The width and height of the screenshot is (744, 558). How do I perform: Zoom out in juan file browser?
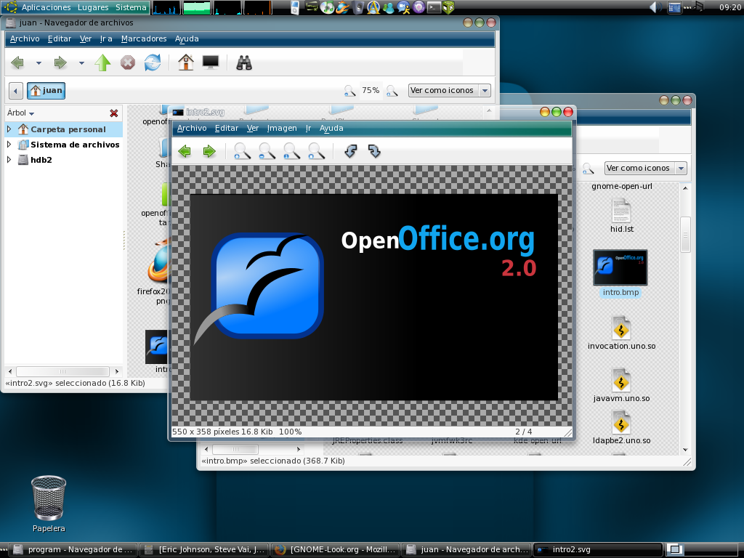[x=349, y=91]
